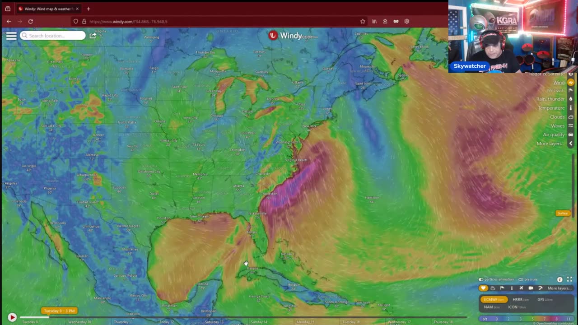Image resolution: width=578 pixels, height=325 pixels.
Task: Select the Temperature thermometer icon
Action: click(571, 108)
